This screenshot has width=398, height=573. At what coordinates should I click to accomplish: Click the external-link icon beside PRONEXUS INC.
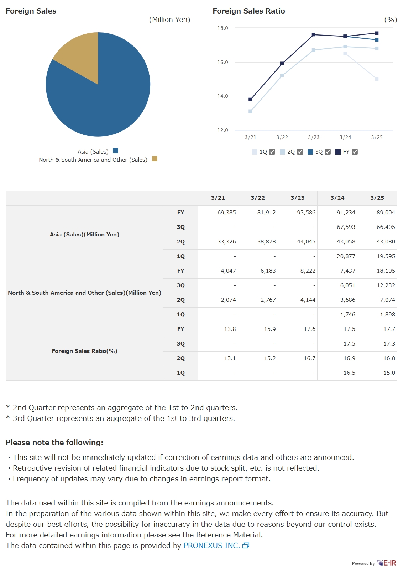(x=246, y=546)
